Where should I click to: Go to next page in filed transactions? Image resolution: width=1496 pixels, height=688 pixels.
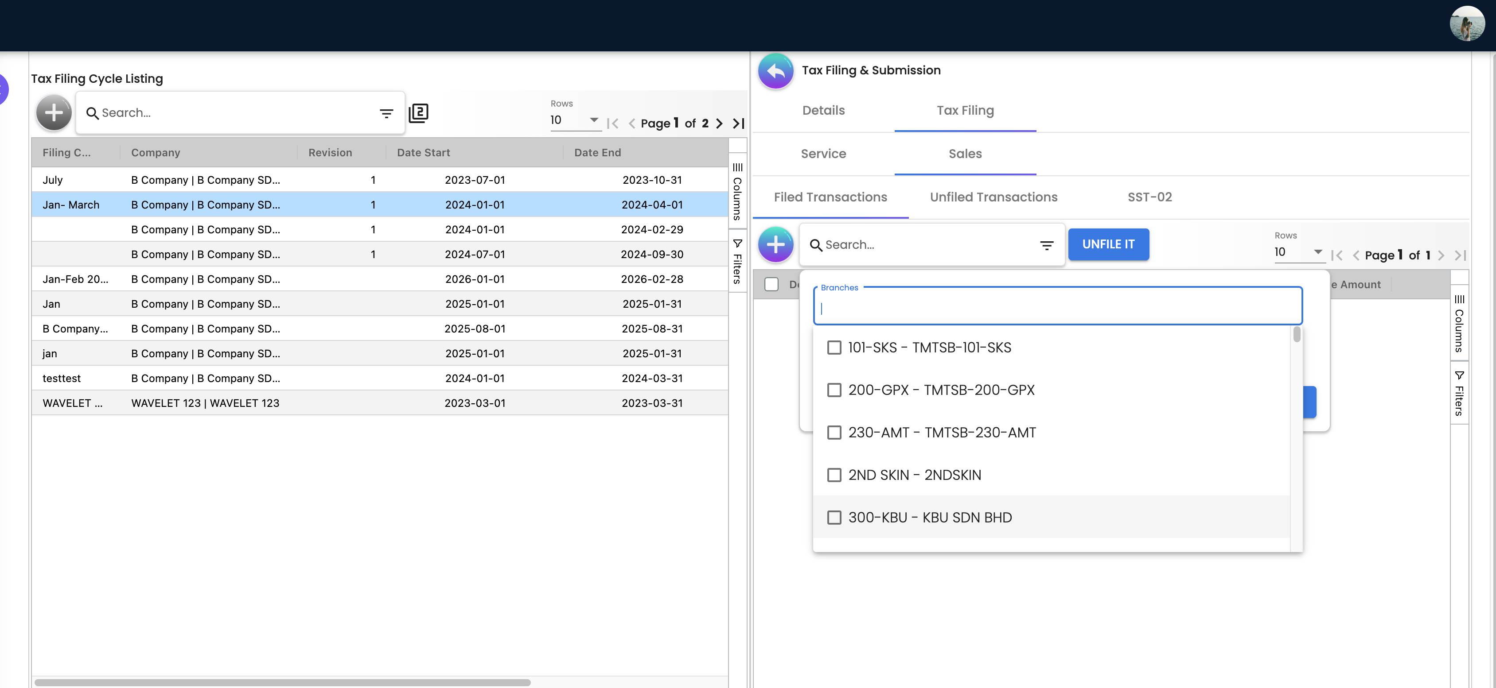tap(1441, 255)
